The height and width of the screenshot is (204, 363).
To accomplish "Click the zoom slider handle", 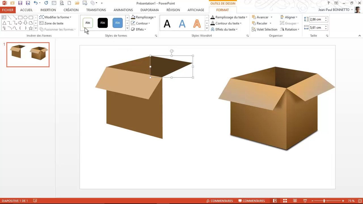I will point(324,201).
